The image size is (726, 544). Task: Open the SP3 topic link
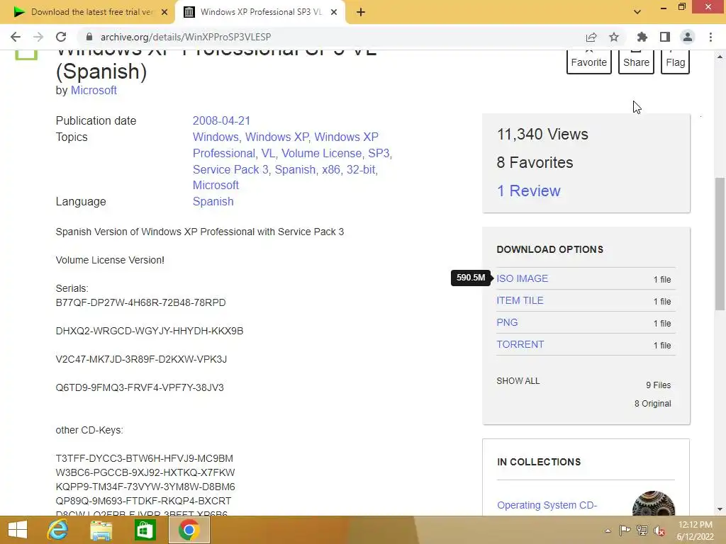(x=379, y=153)
